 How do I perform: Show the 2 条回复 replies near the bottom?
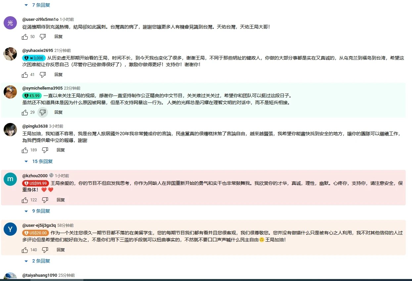pyautogui.click(x=41, y=261)
